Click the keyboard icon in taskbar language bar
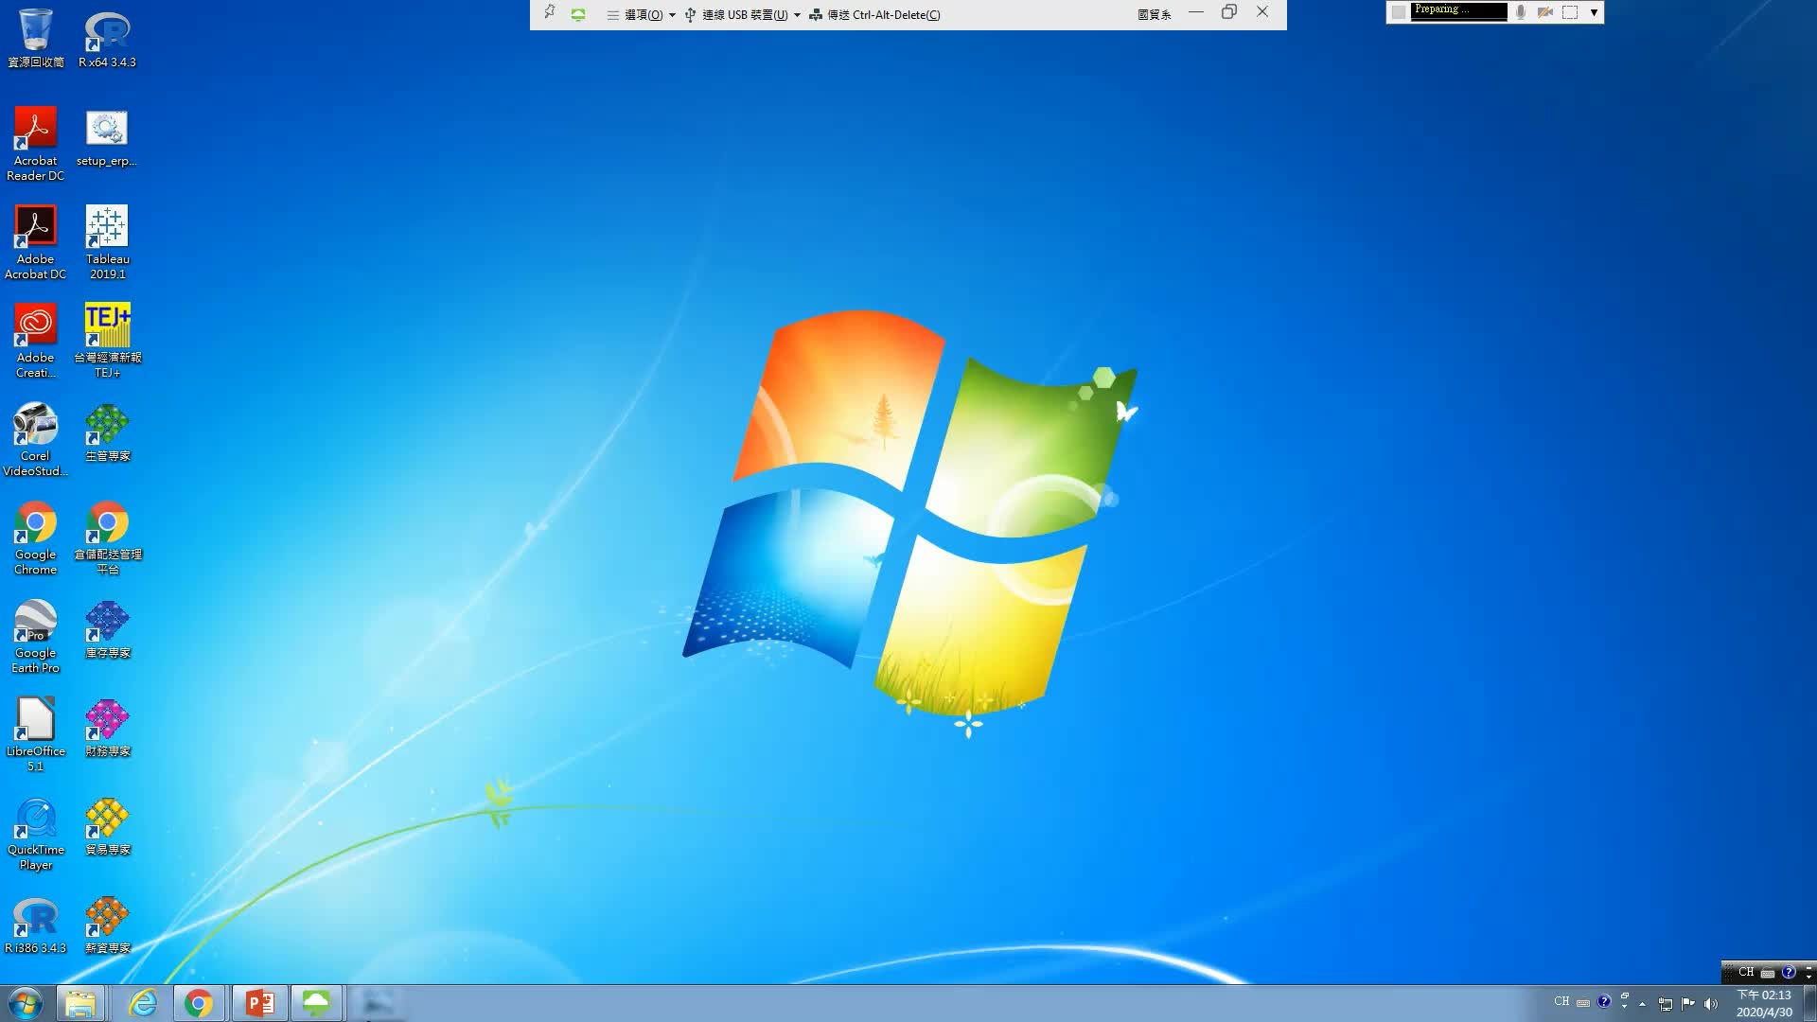This screenshot has height=1022, width=1817. pos(1583,1002)
